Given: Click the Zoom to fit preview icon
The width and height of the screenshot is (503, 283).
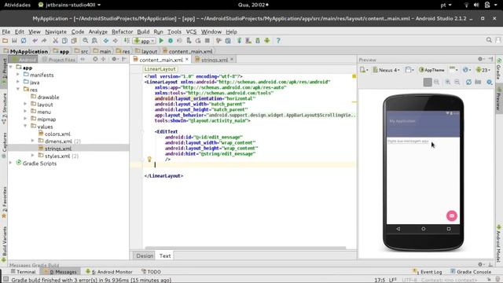Looking at the screenshot, I should click(x=428, y=82).
